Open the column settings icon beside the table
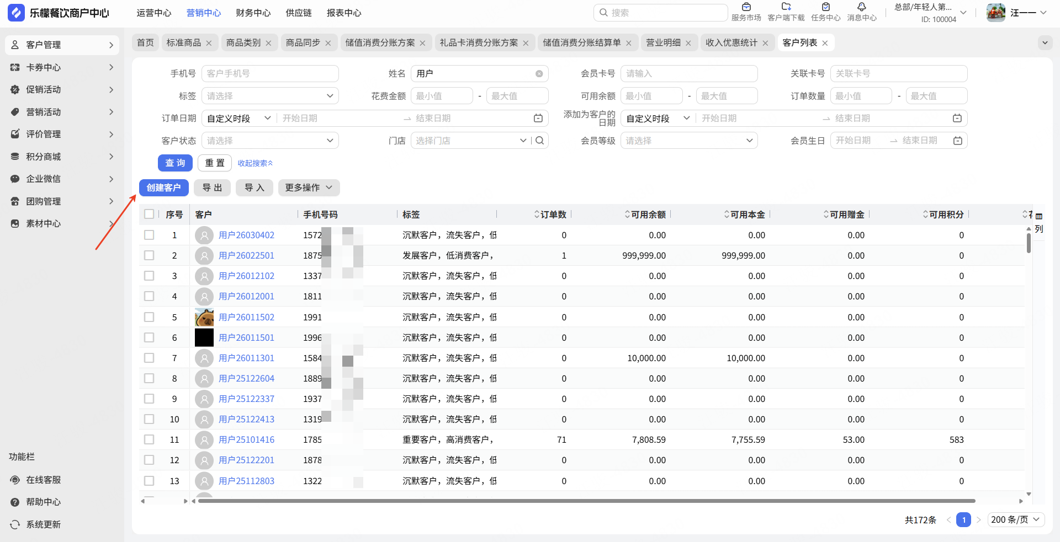The image size is (1060, 542). [1038, 216]
